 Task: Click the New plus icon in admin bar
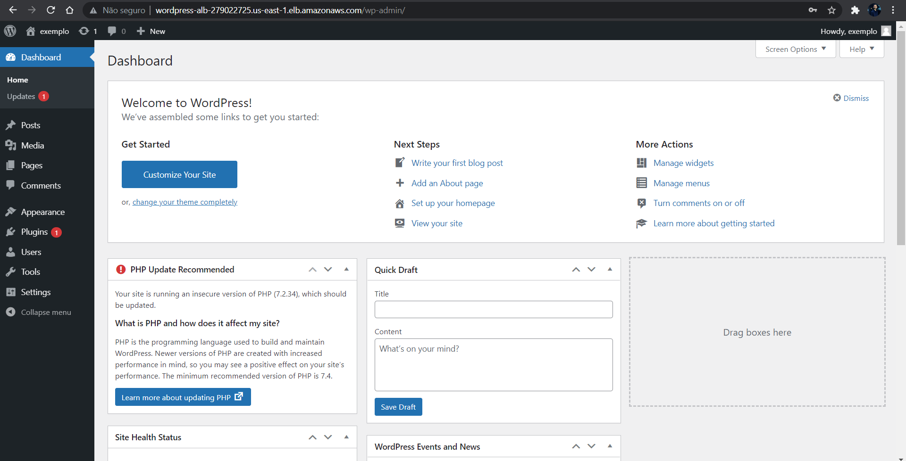coord(141,31)
